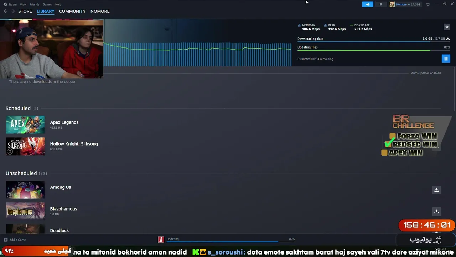
Task: Click the Updating files progress bar
Action: click(x=374, y=51)
